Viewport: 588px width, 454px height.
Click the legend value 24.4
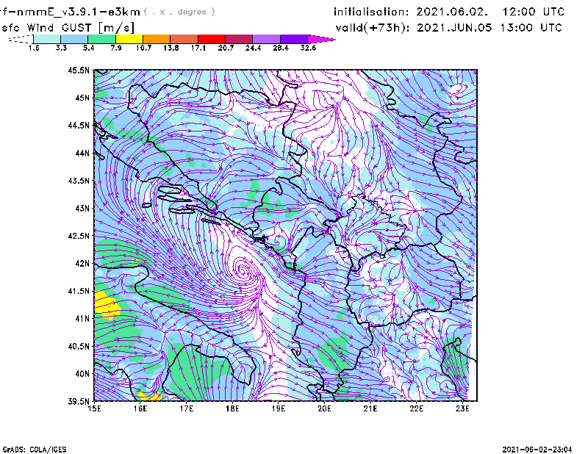pos(253,48)
